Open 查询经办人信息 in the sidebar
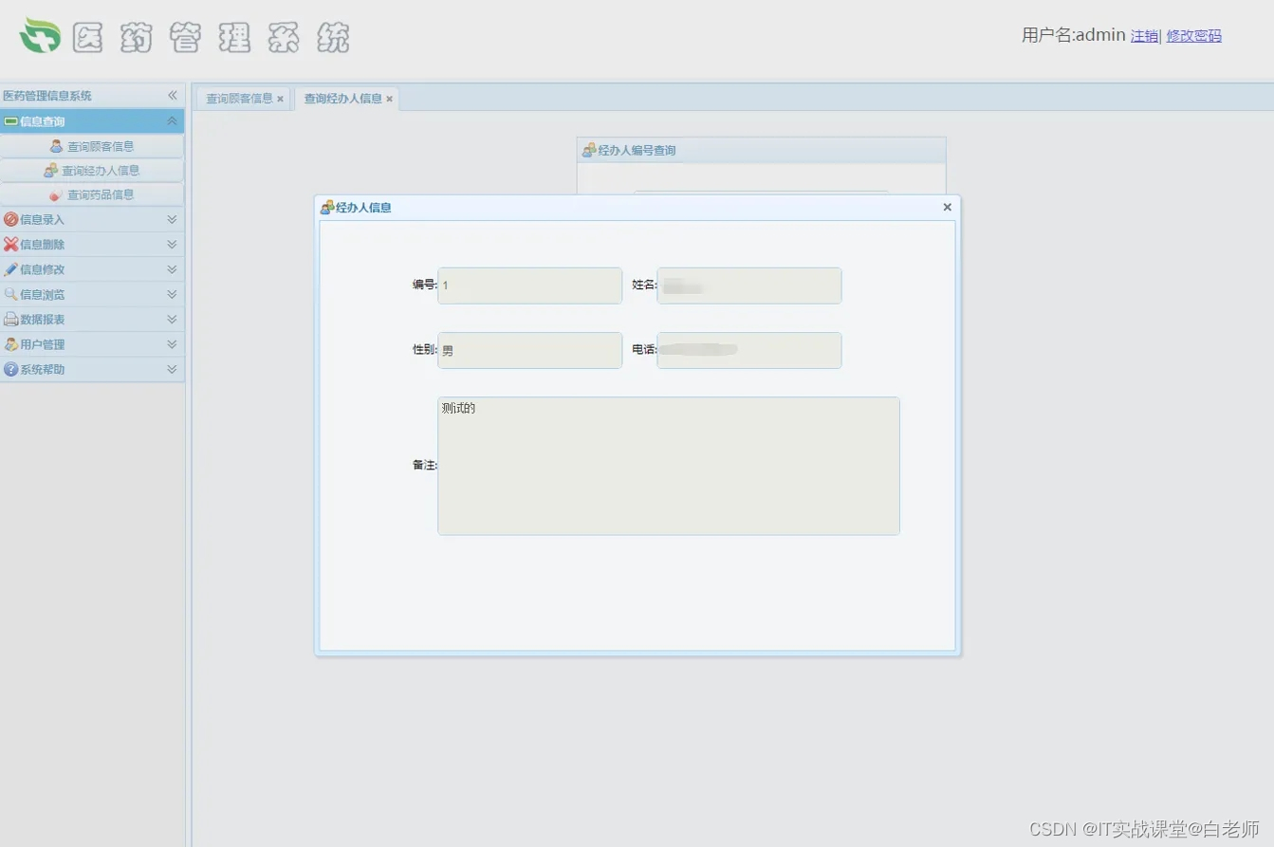 point(92,171)
